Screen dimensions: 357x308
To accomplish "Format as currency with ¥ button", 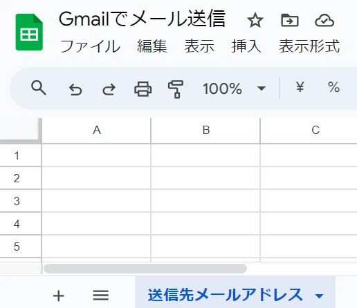I will pos(300,87).
